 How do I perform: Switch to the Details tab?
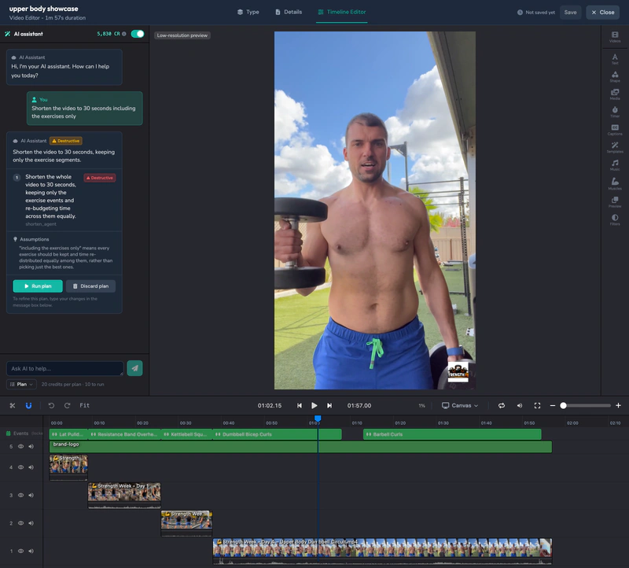[x=289, y=12]
